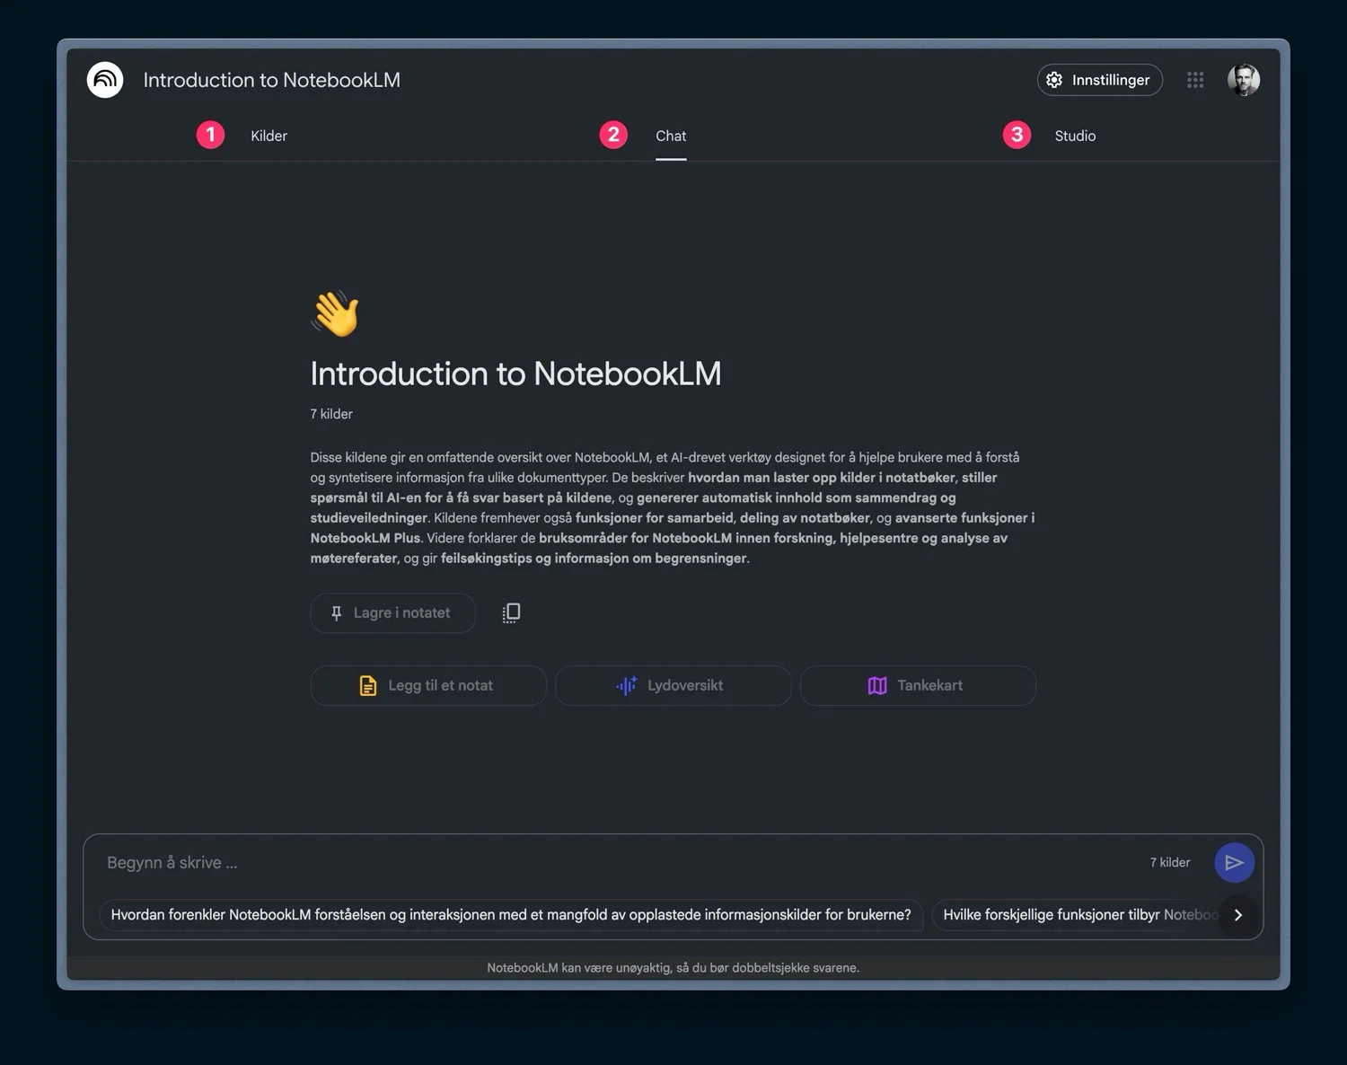Click Legg til et notat
1347x1065 pixels.
click(x=428, y=685)
